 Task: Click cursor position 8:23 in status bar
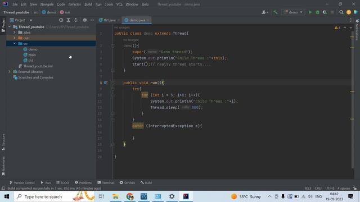[308, 189]
